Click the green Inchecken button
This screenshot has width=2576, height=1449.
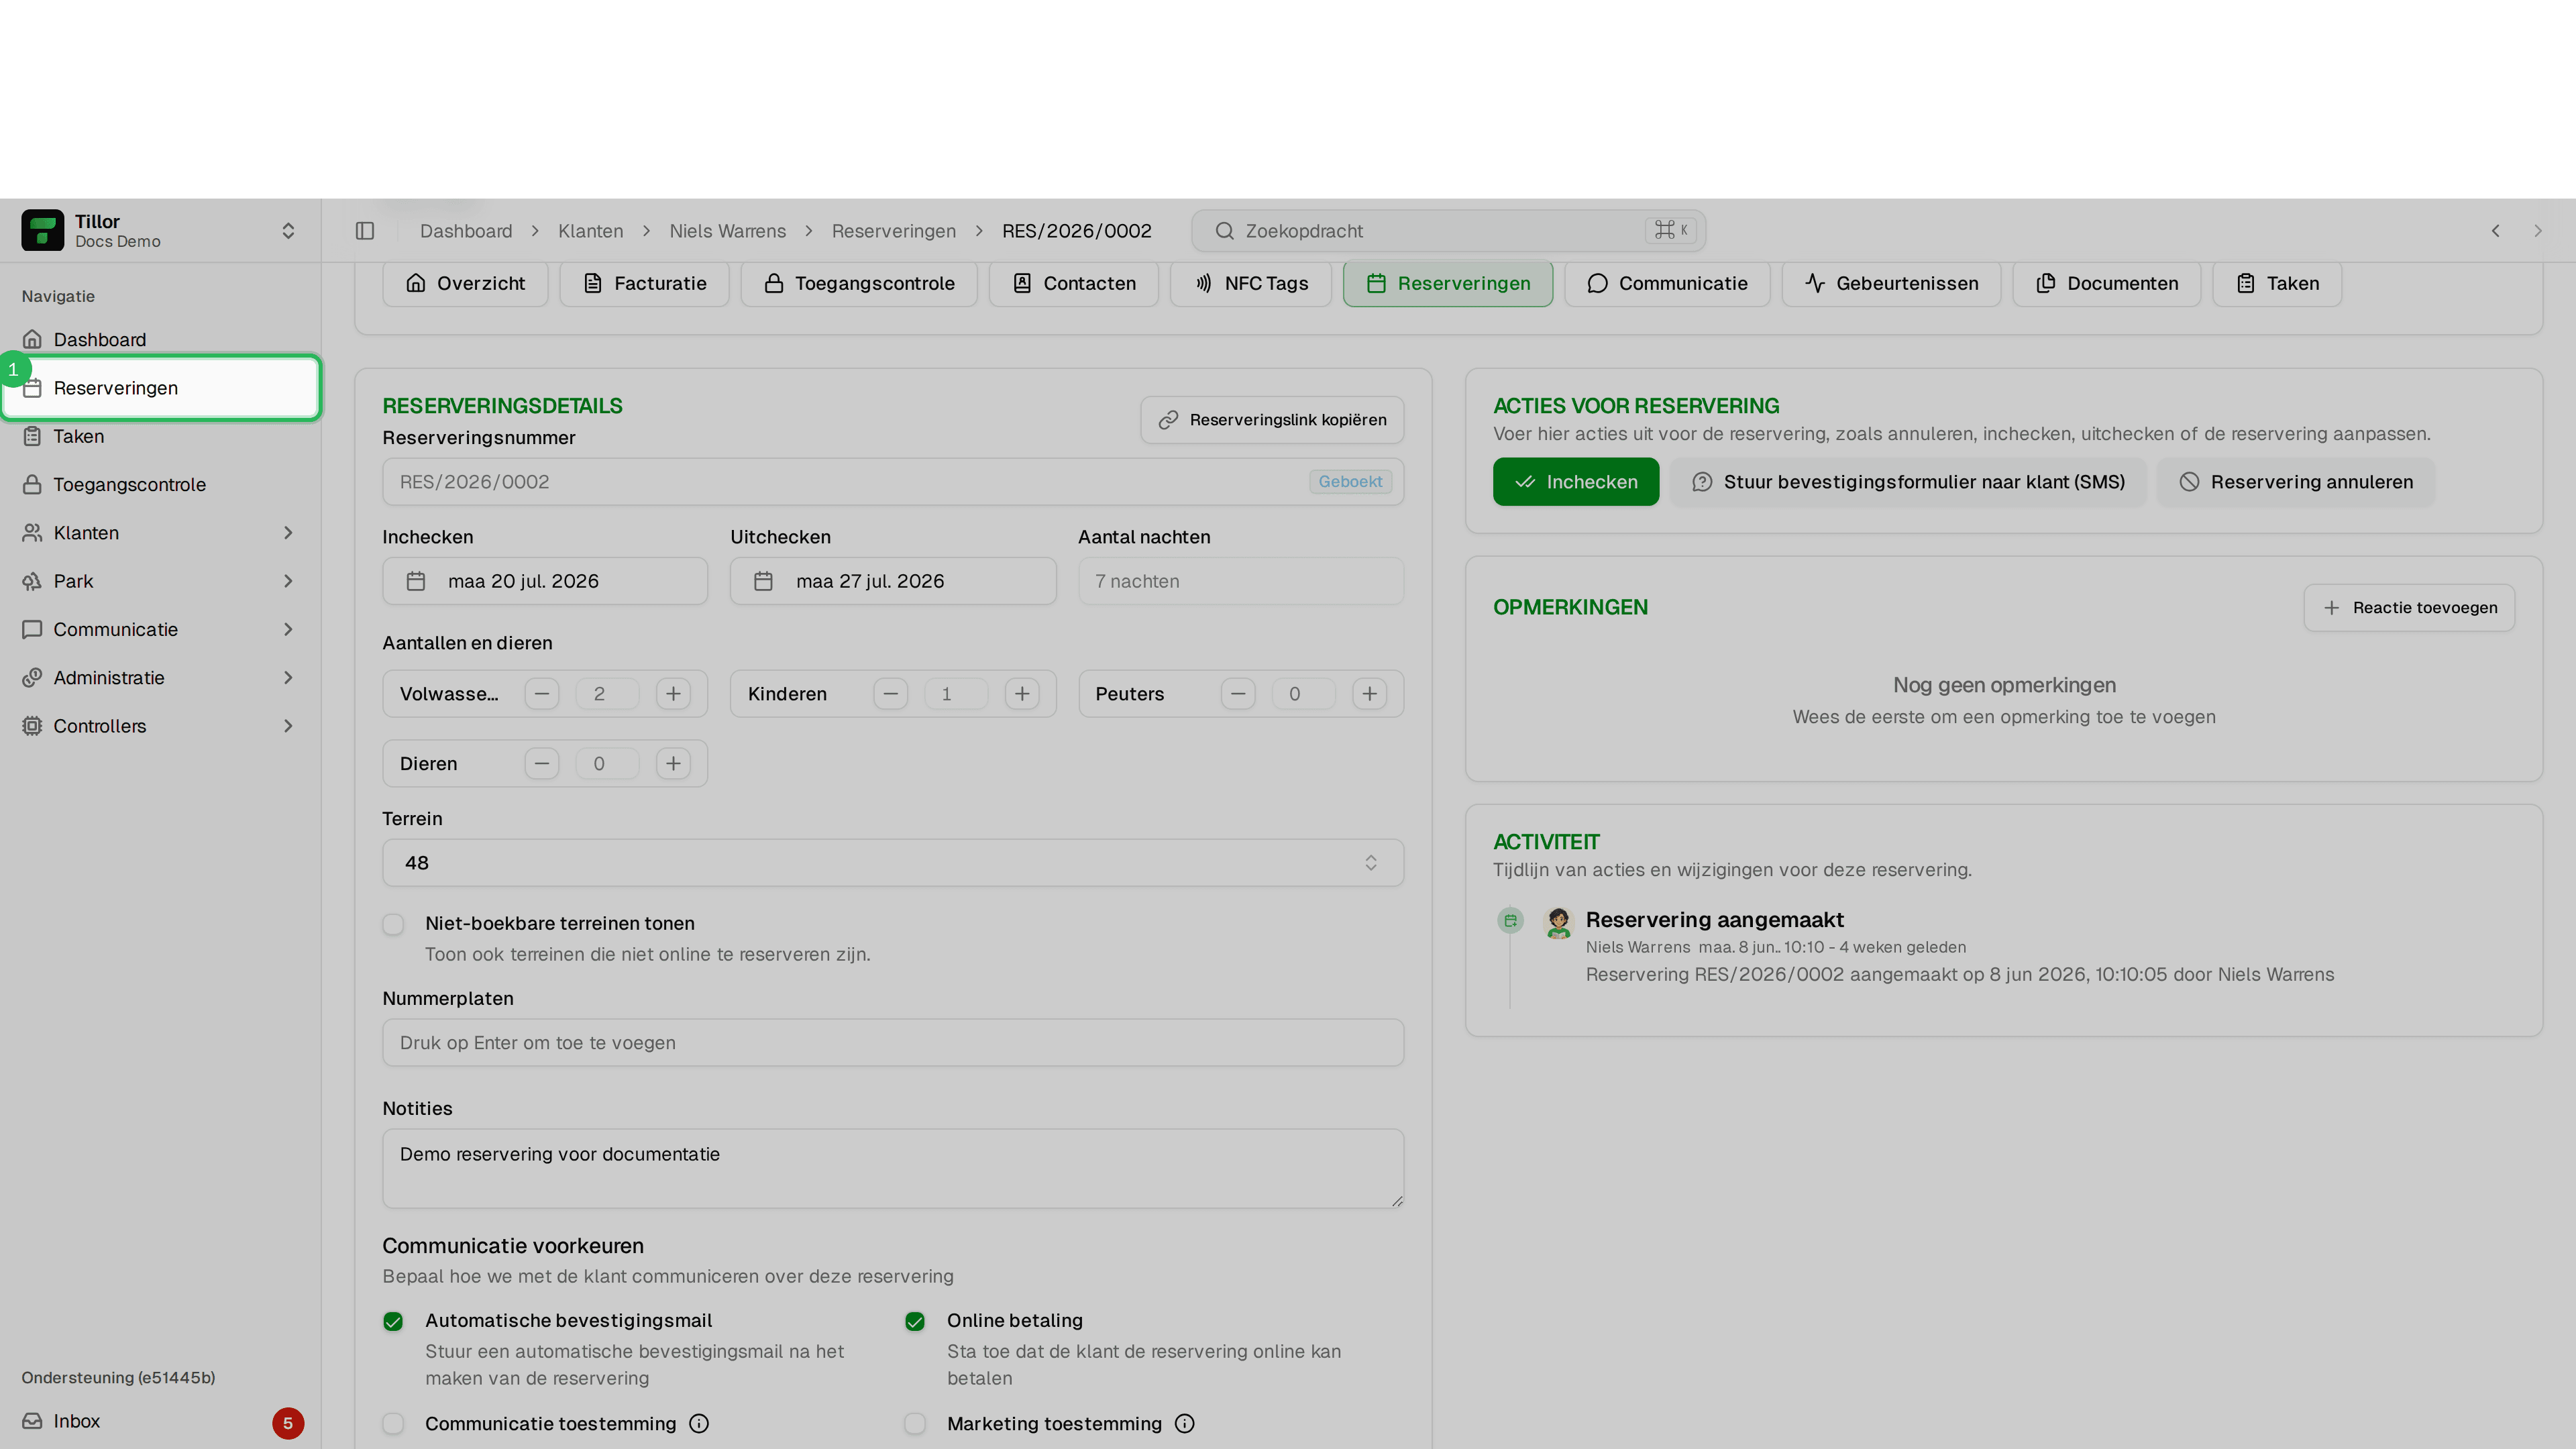1576,482
